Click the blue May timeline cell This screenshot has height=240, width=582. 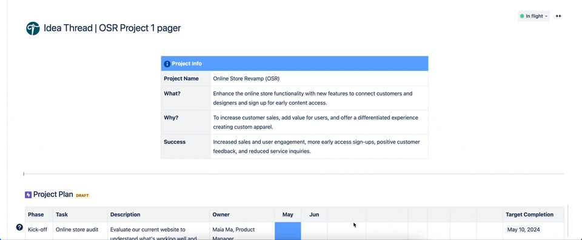(287, 231)
